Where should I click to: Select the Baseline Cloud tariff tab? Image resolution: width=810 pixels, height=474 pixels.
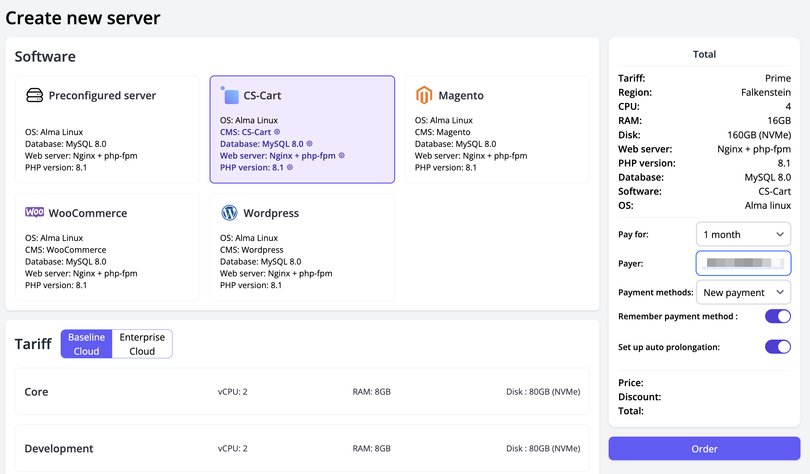pyautogui.click(x=87, y=344)
